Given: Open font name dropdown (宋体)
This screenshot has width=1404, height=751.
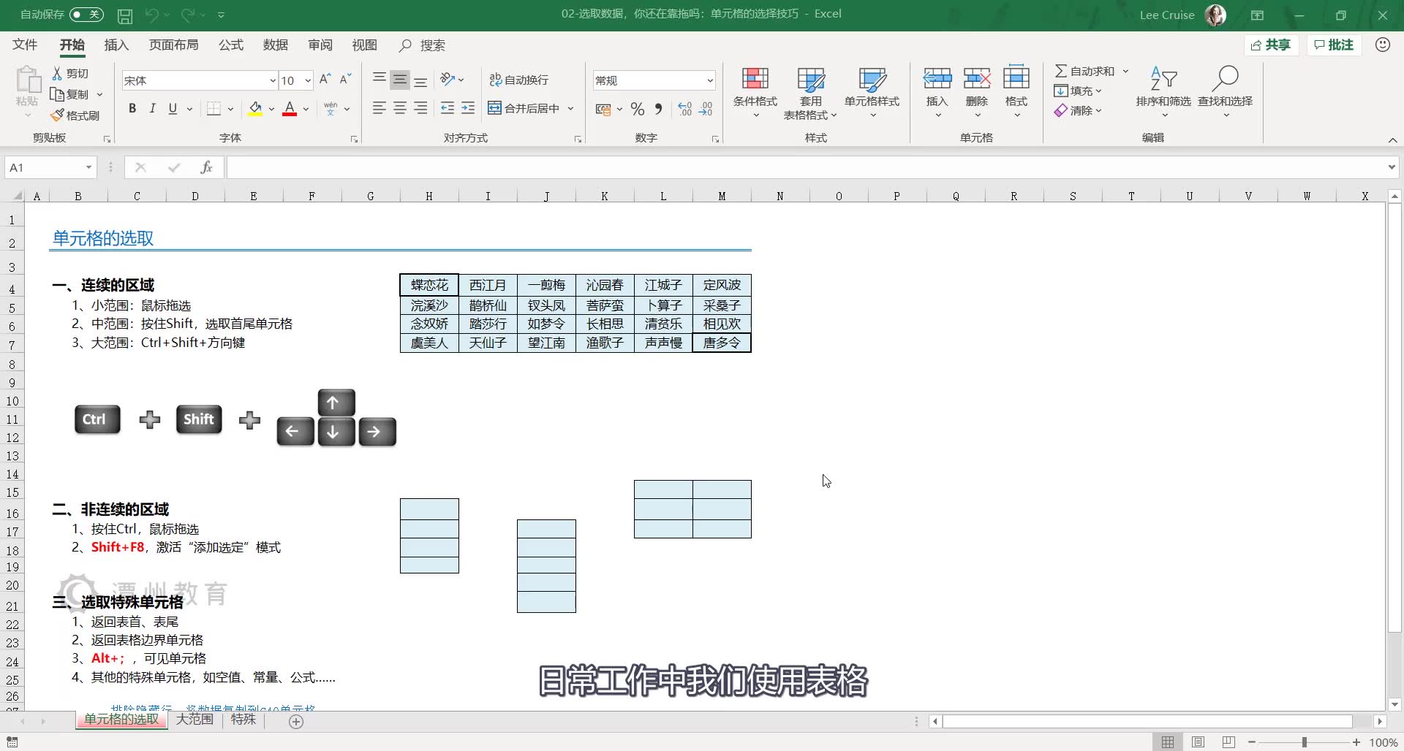Looking at the screenshot, I should tap(273, 80).
